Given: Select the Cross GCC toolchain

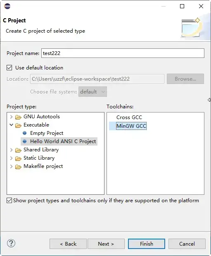Looking at the screenshot, I should click(x=129, y=117).
